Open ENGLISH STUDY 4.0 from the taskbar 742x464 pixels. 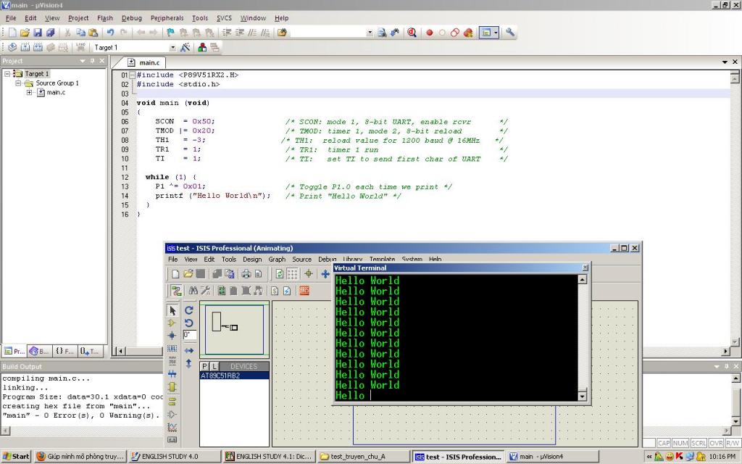172,457
